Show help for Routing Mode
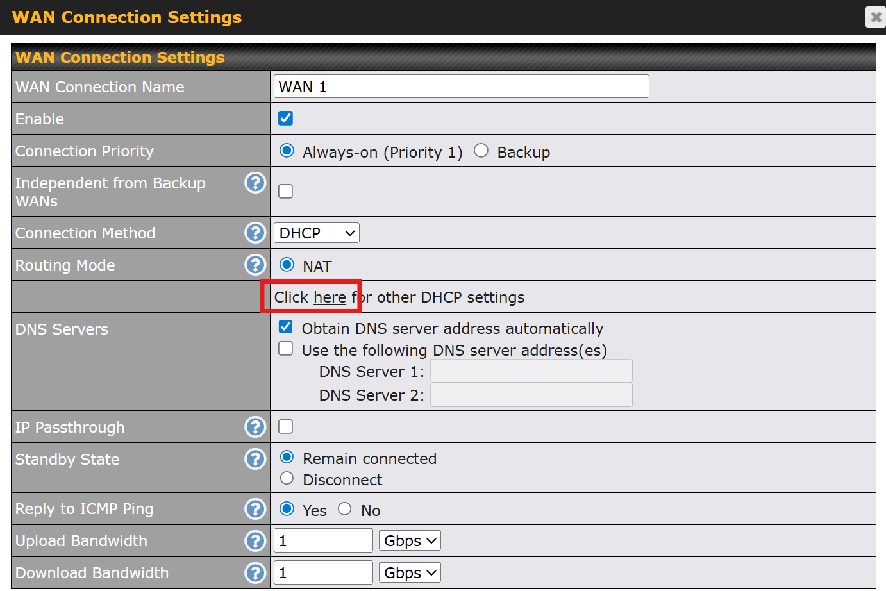 click(255, 265)
